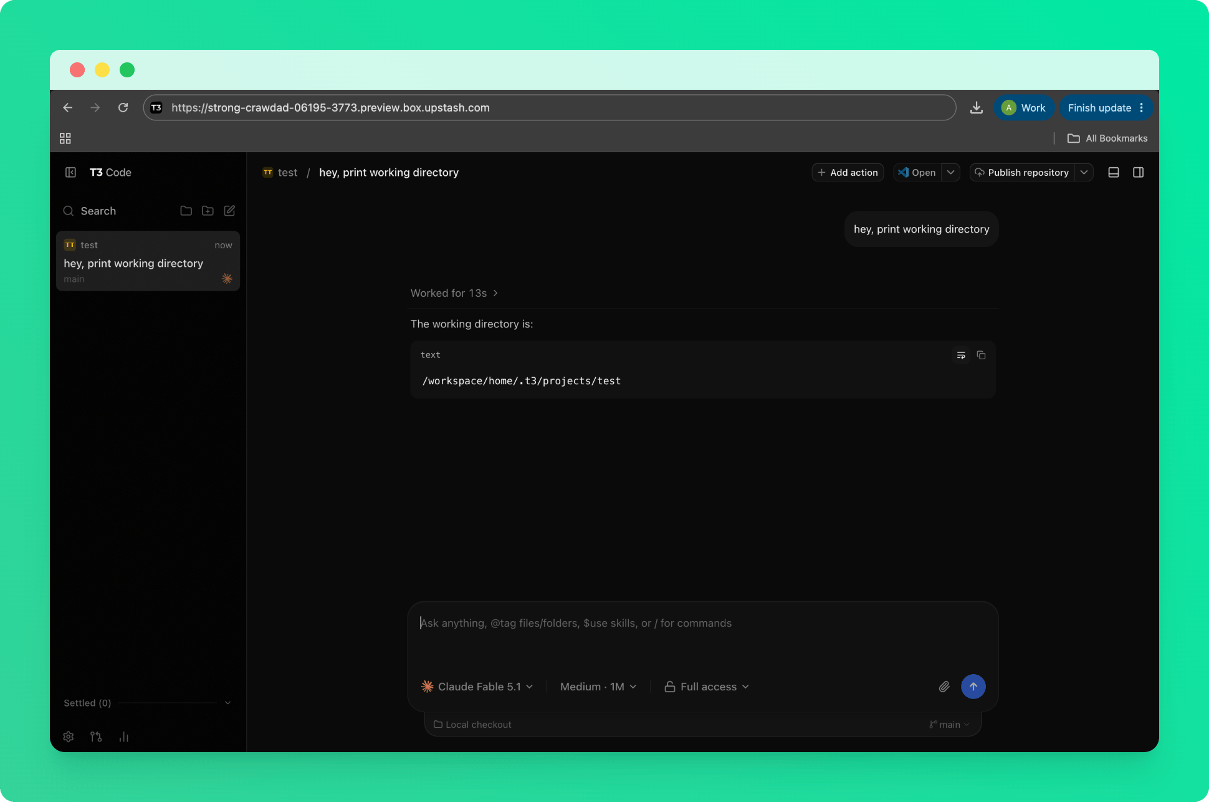The height and width of the screenshot is (802, 1209).
Task: Copy the code block contents
Action: (981, 355)
